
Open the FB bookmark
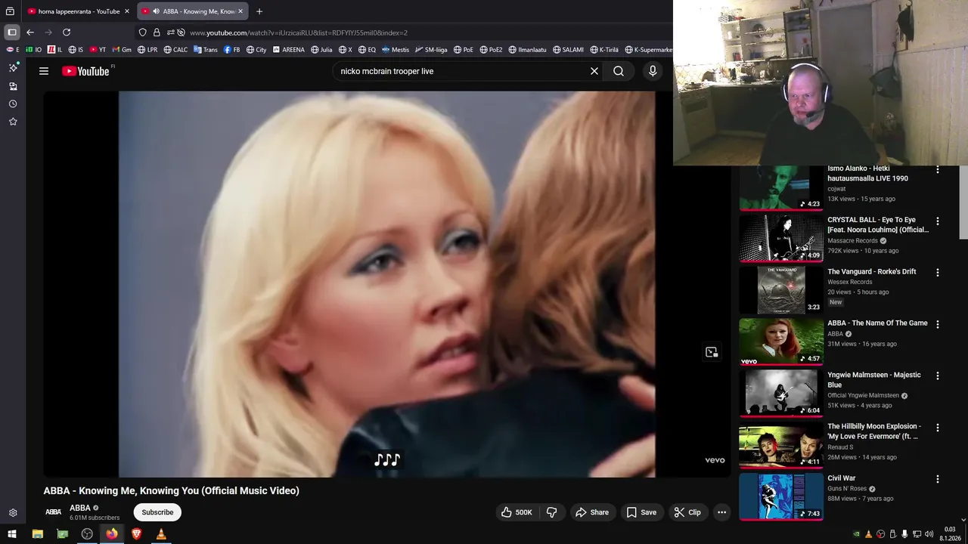pyautogui.click(x=232, y=50)
